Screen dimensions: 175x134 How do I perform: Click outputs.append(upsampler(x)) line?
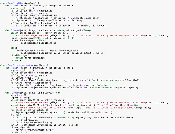[34, 122]
